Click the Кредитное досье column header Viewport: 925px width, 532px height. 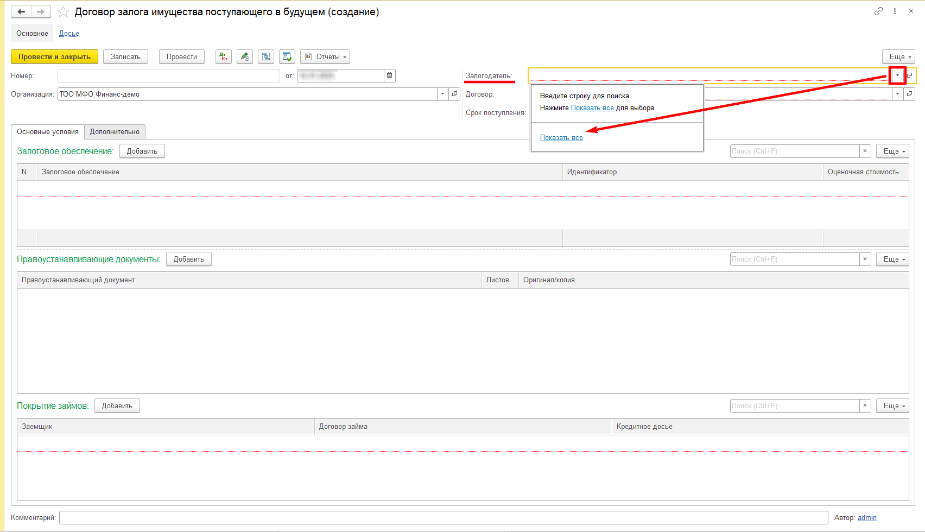coord(761,427)
